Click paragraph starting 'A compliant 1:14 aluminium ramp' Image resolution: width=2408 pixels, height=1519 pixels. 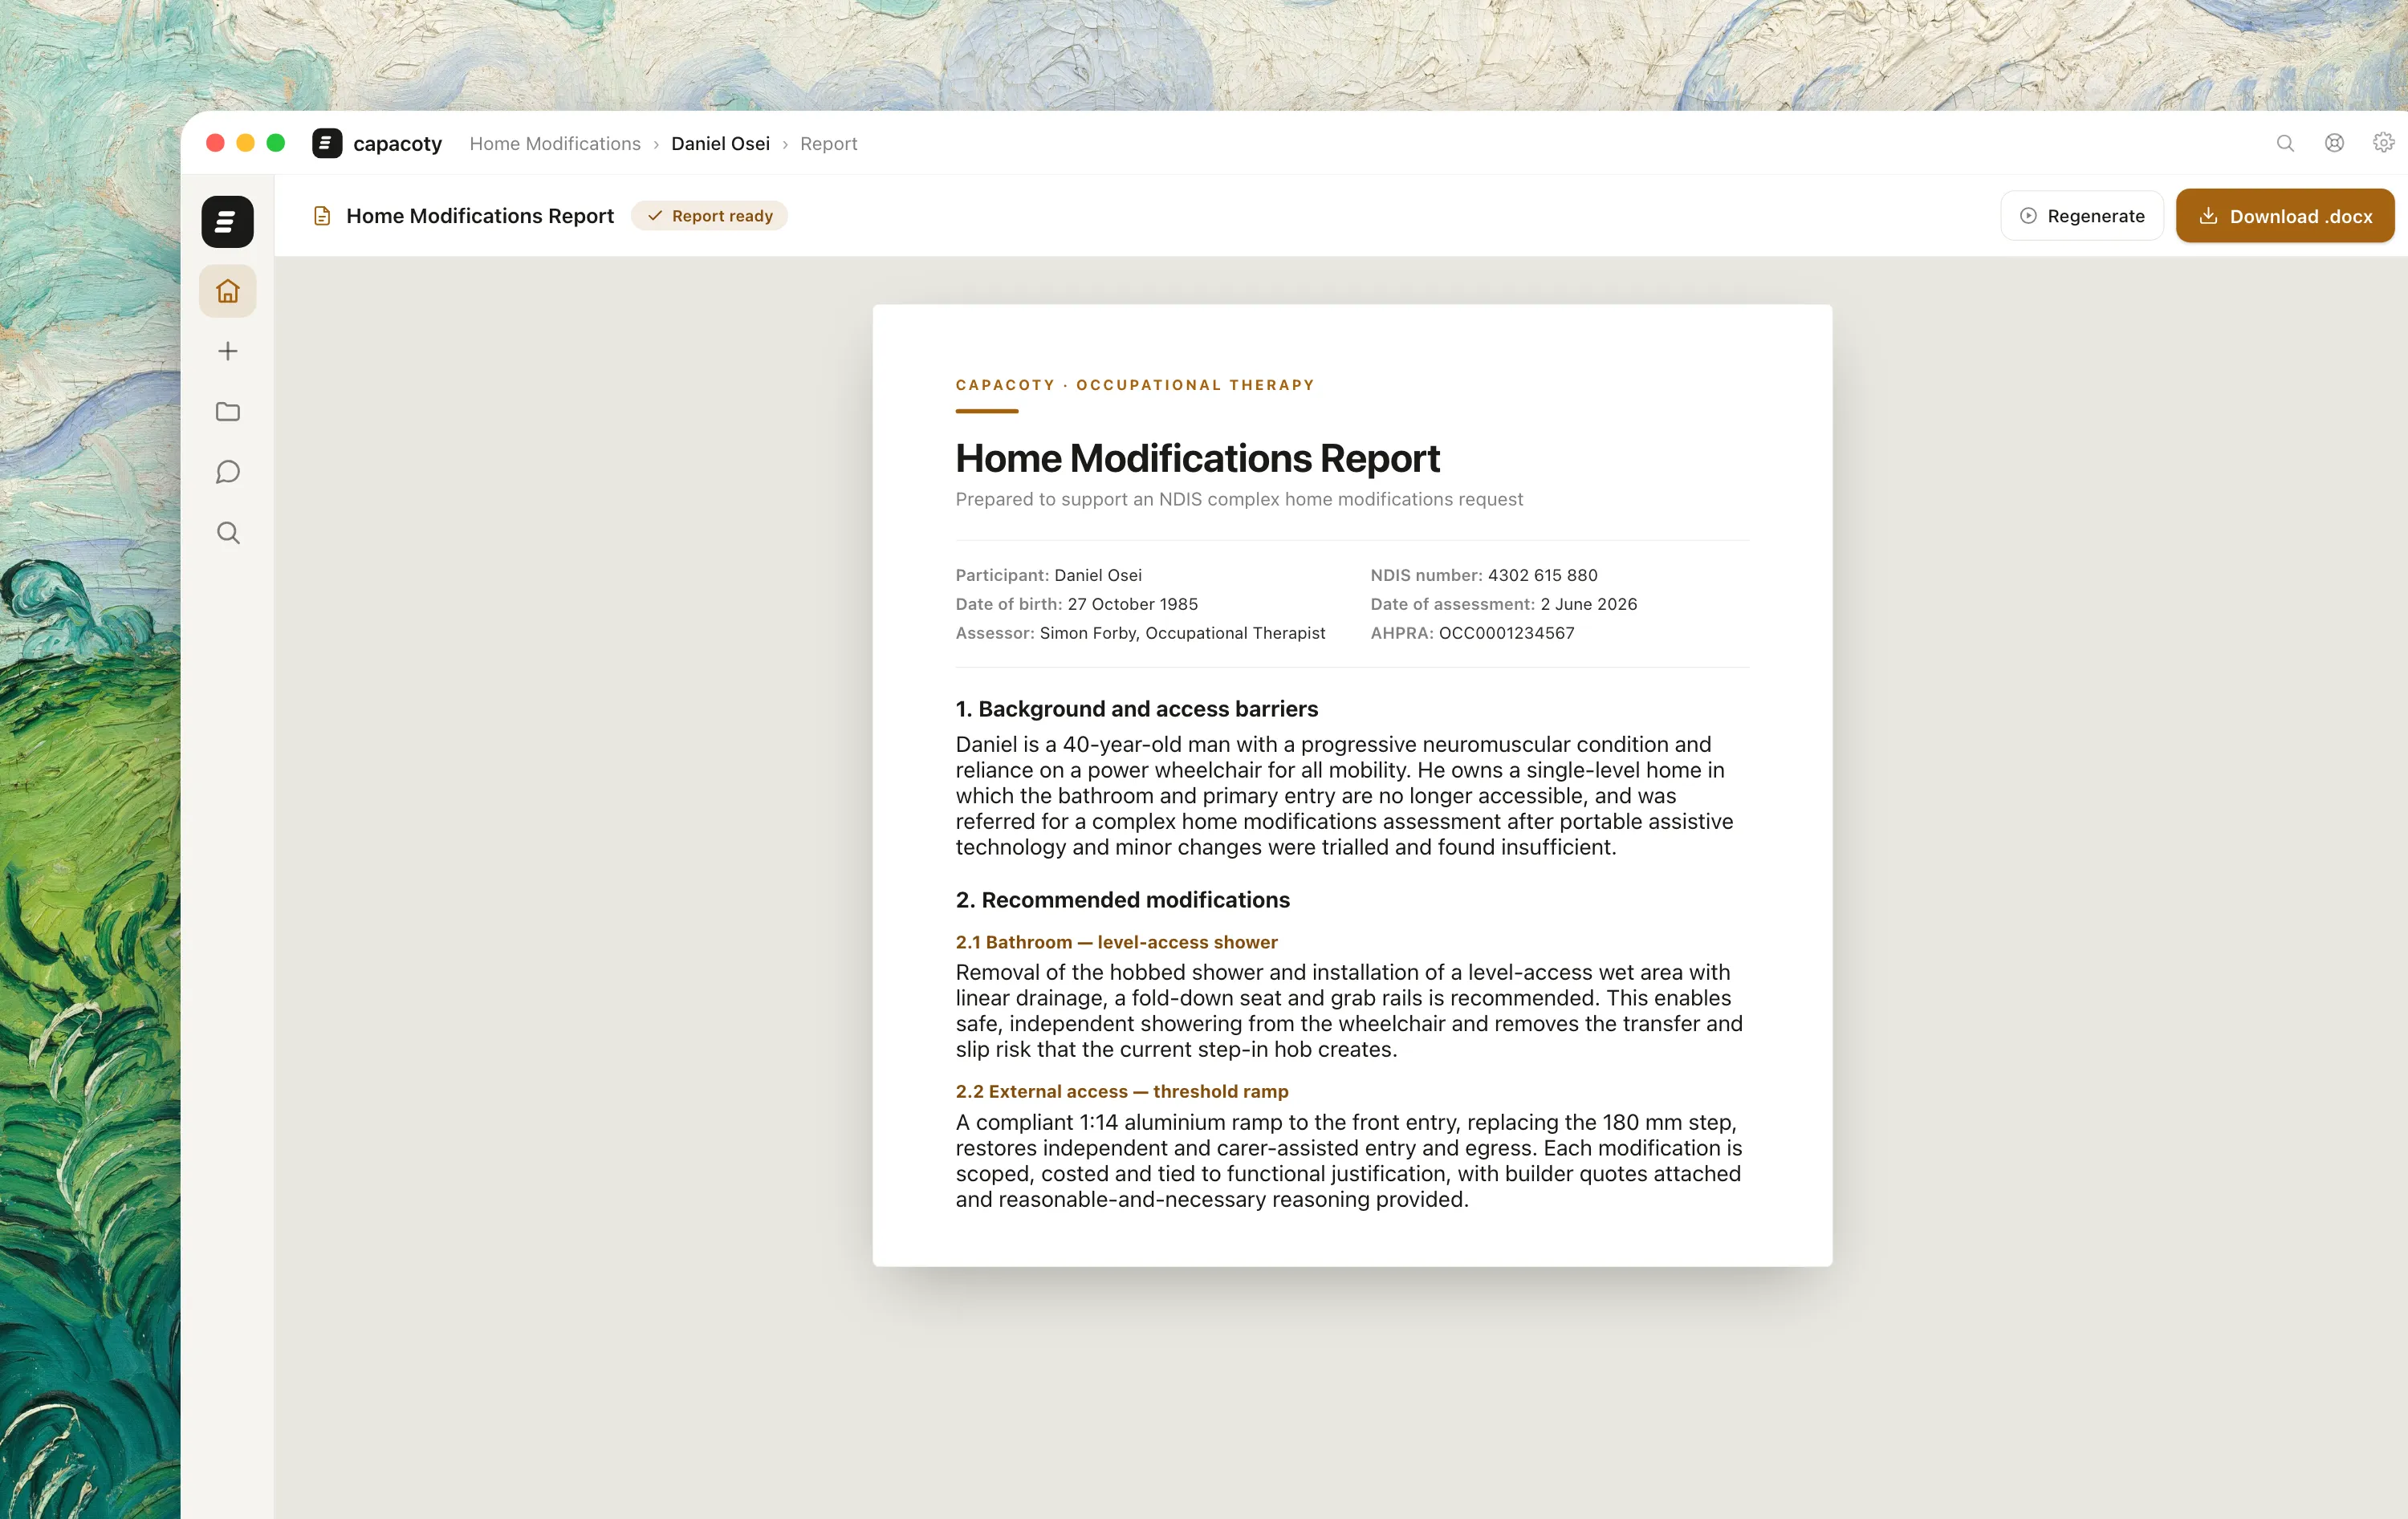pos(1348,1161)
